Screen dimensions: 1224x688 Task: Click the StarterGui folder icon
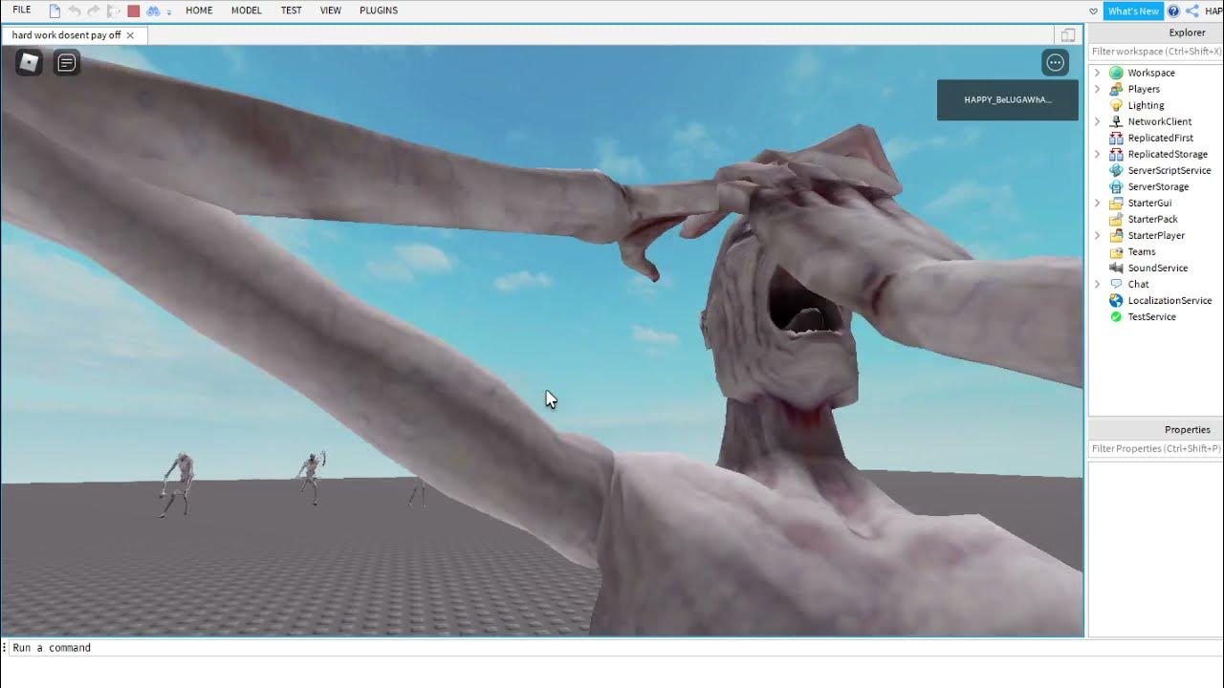1116,203
